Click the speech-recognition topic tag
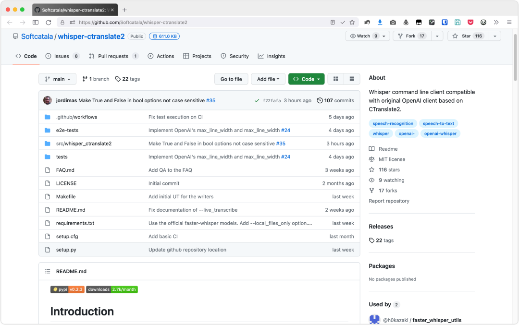This screenshot has height=325, width=519. pyautogui.click(x=393, y=124)
